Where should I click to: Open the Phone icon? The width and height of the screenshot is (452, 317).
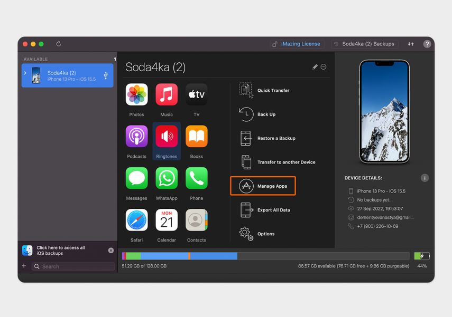(x=197, y=178)
